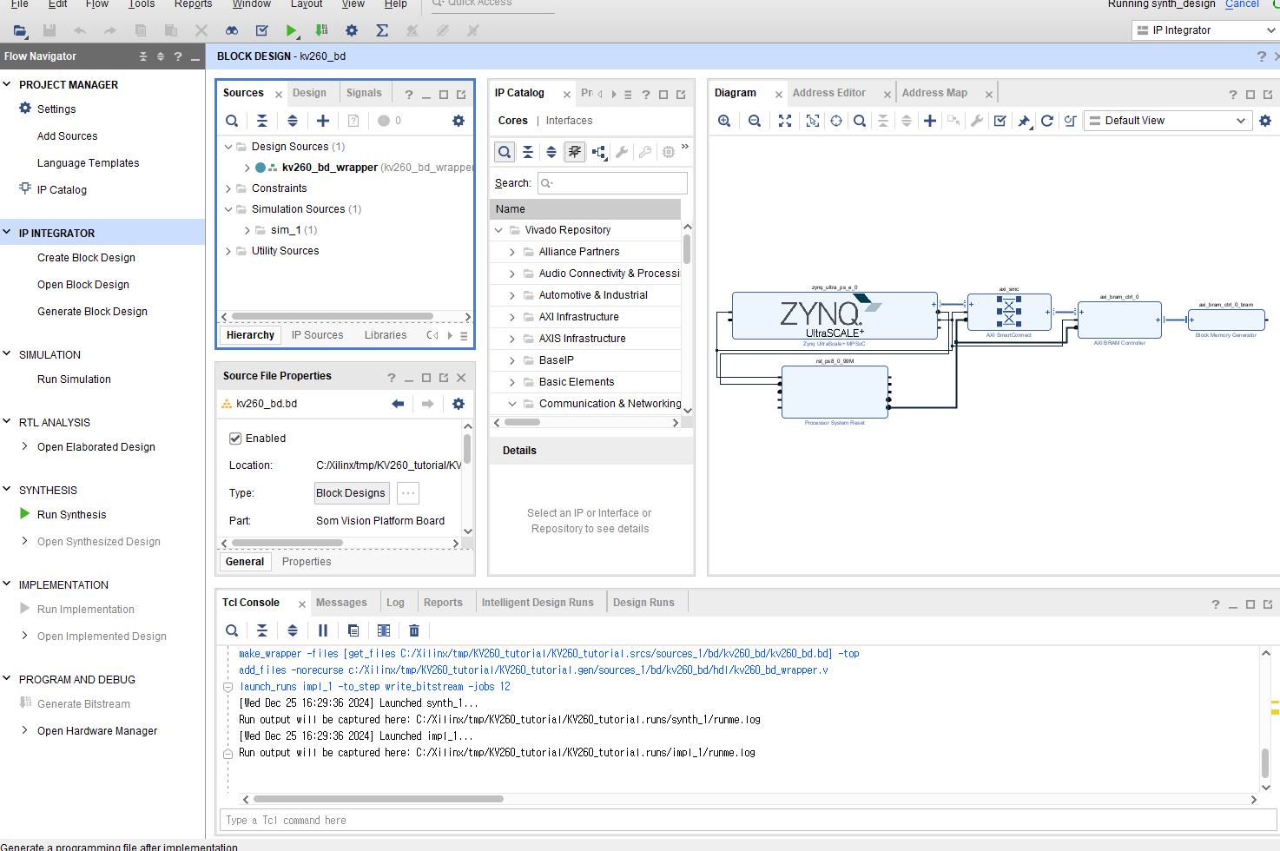Open Properties tab in Source File Properties
Viewport: 1280px width, 851px height.
click(307, 562)
